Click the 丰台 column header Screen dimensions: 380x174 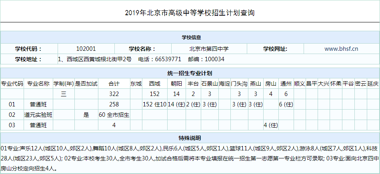(193, 84)
